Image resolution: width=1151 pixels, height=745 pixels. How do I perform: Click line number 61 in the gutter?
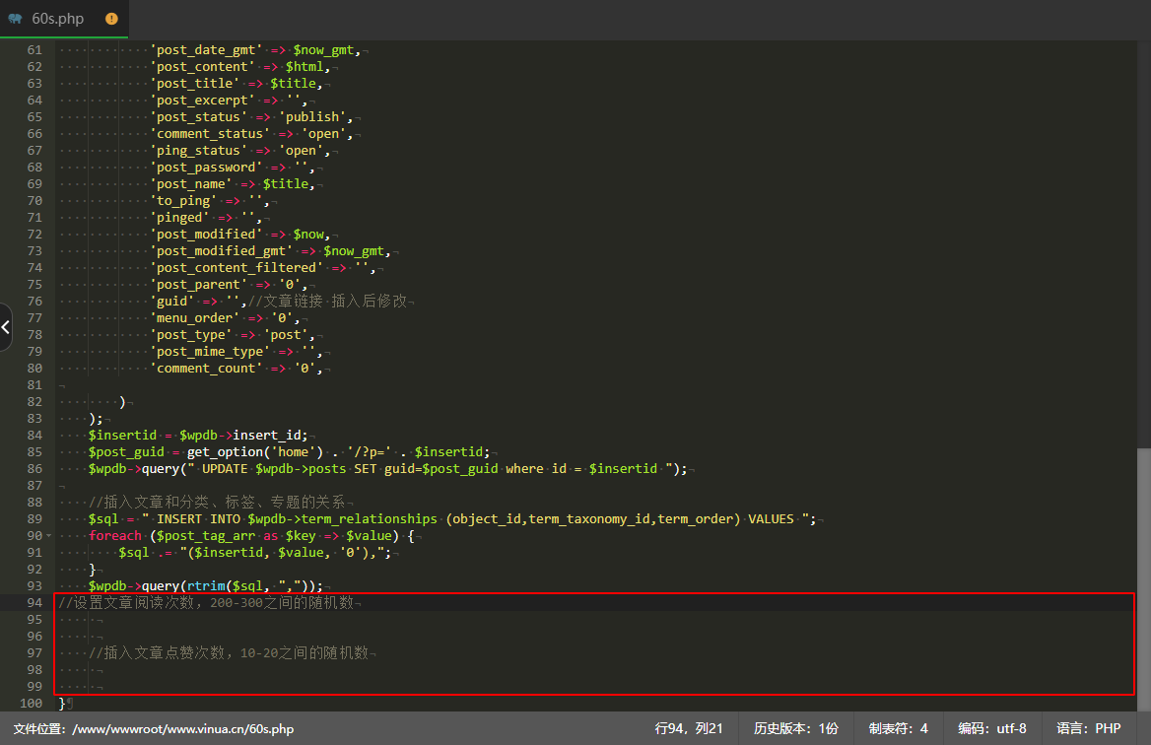coord(34,50)
